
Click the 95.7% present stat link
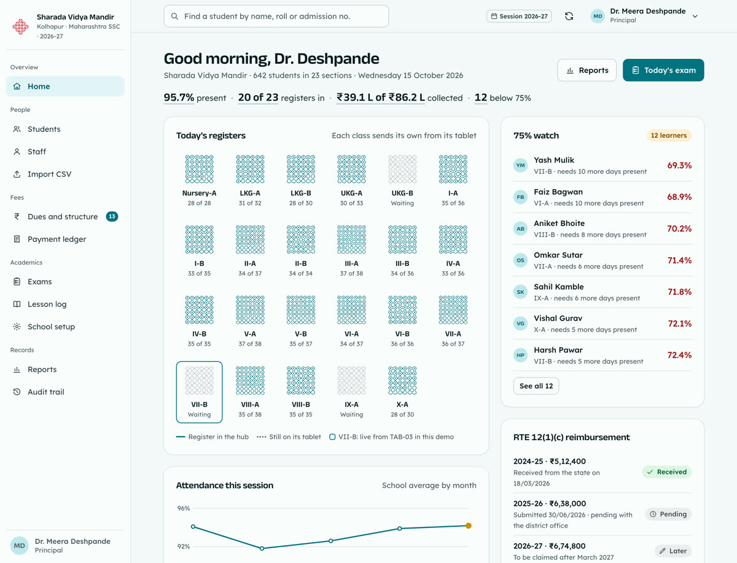pyautogui.click(x=195, y=98)
